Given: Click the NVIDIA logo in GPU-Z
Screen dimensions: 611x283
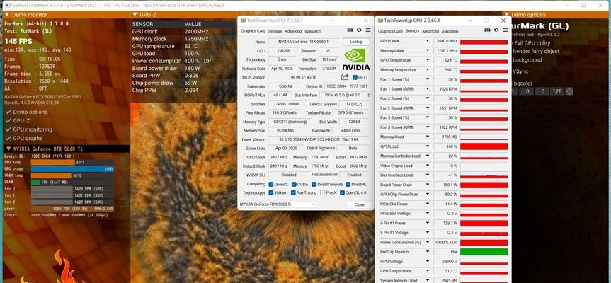Looking at the screenshot, I should click(x=356, y=59).
